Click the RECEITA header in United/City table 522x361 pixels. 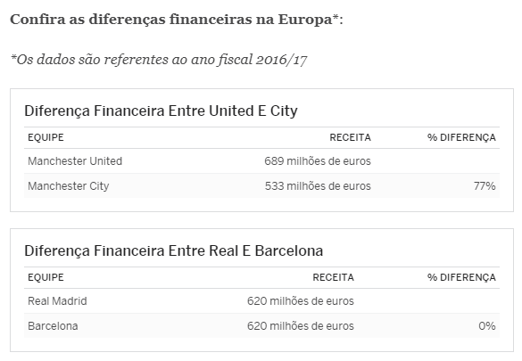coord(350,137)
